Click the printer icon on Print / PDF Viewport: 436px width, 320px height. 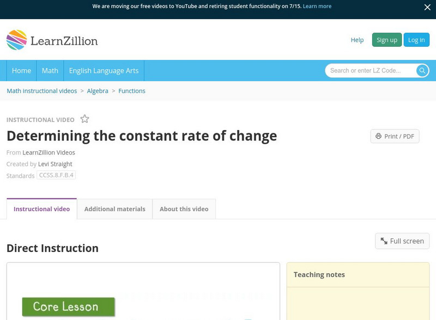(378, 136)
